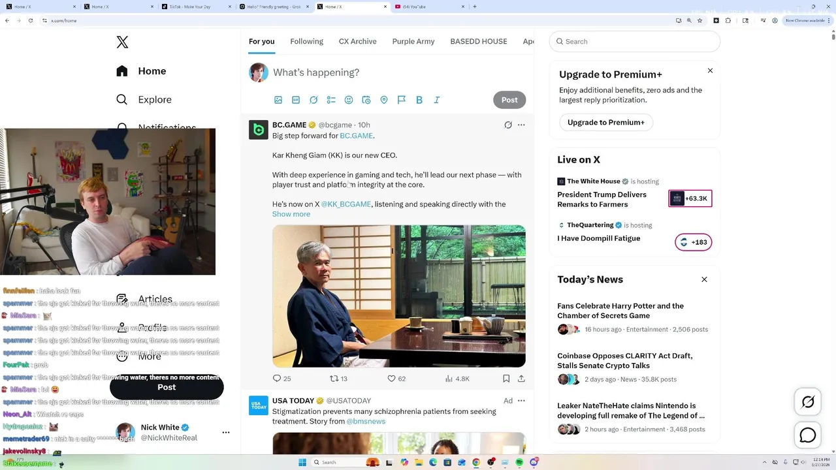The height and width of the screenshot is (470, 836).
Task: Open I Have Doompill Fatigue live
Action: coord(598,238)
